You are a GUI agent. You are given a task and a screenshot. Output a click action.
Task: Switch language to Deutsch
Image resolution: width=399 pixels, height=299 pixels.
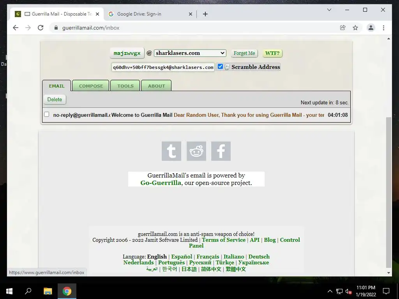pyautogui.click(x=259, y=257)
